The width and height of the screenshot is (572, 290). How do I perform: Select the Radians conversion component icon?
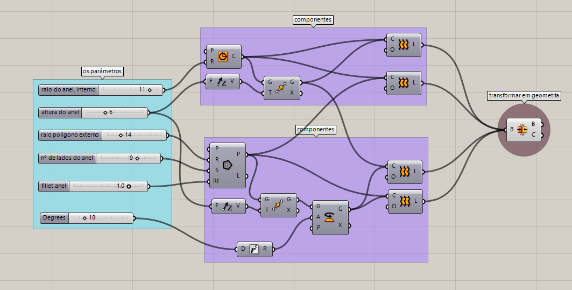click(x=254, y=249)
